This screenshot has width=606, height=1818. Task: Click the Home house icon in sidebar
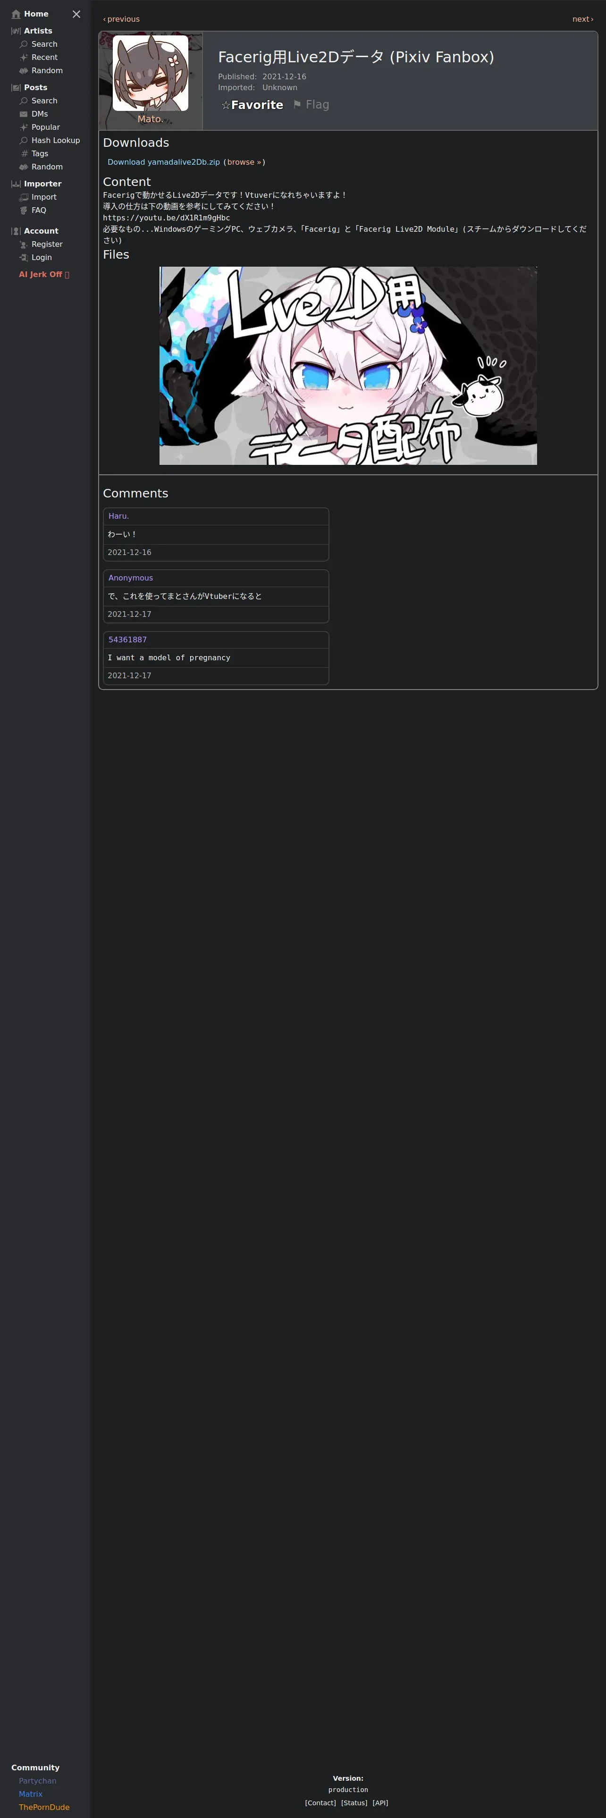click(16, 14)
